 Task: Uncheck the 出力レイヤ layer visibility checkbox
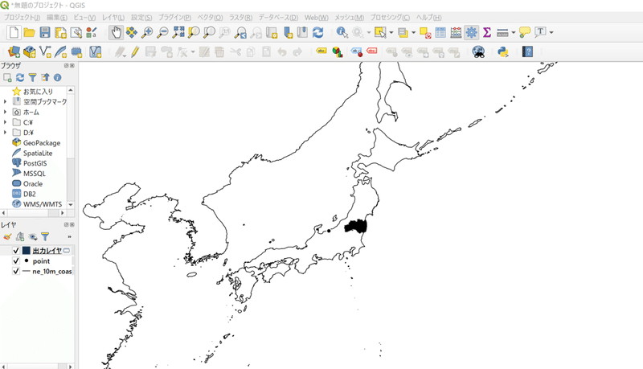pyautogui.click(x=15, y=251)
